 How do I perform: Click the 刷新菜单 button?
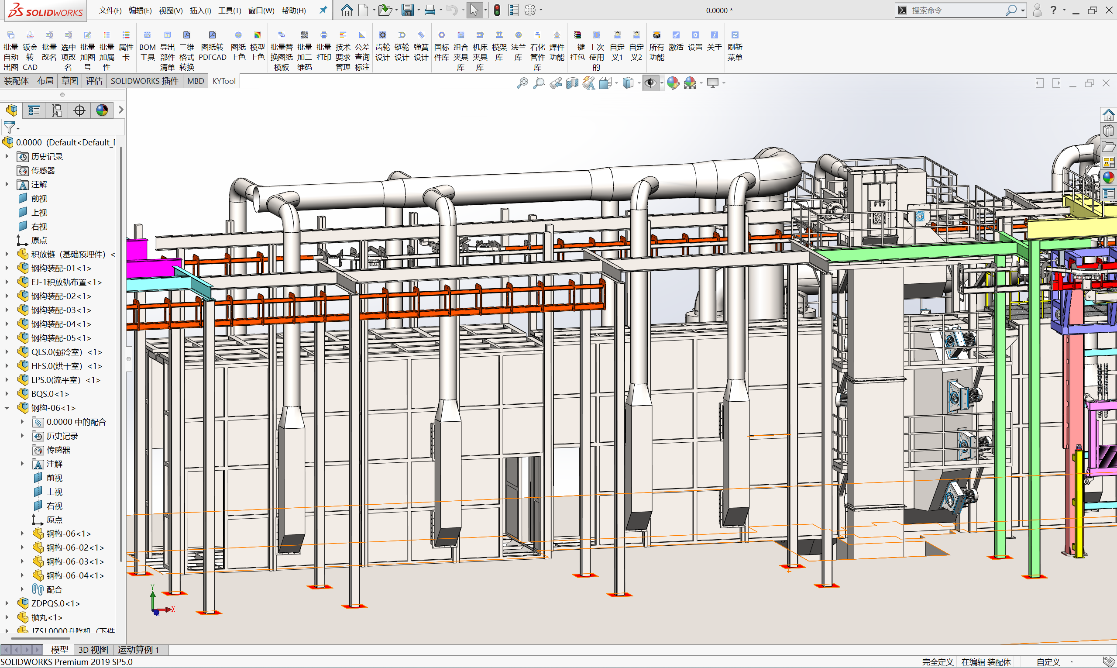pos(735,47)
